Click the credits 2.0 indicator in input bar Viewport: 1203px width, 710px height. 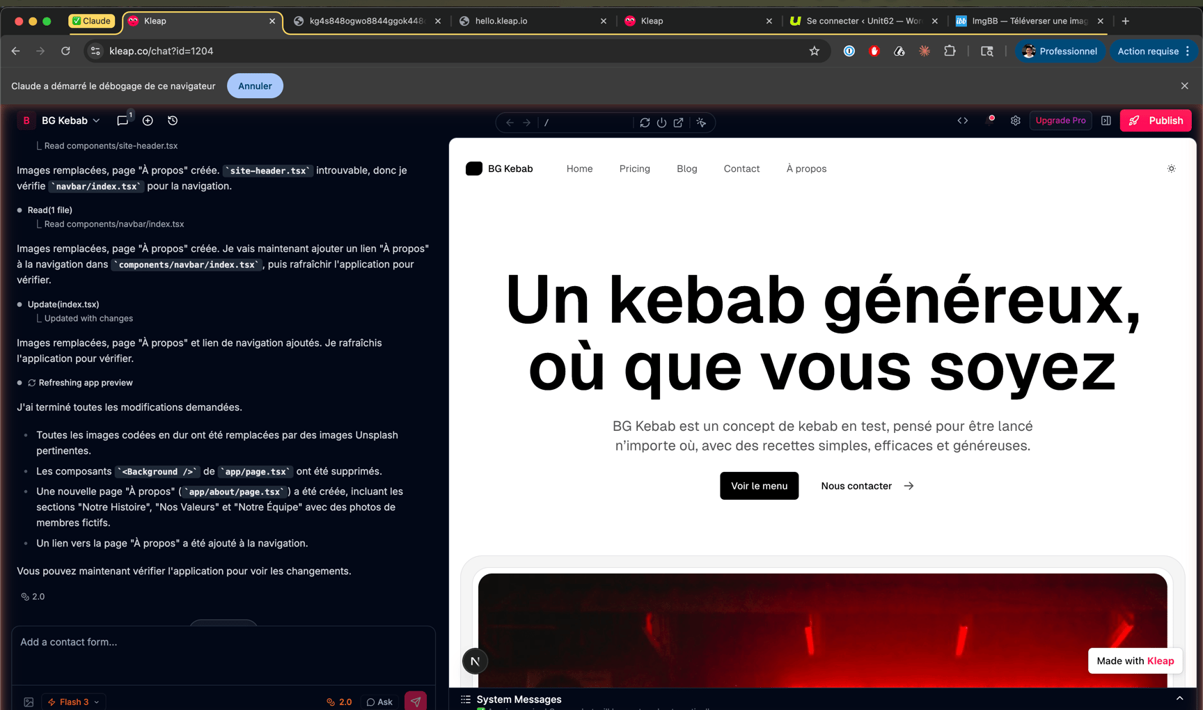(339, 702)
